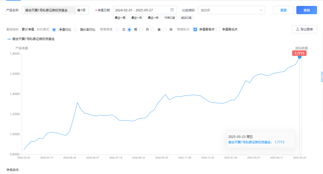Click the export icon on 导出图表 button

tap(297, 29)
